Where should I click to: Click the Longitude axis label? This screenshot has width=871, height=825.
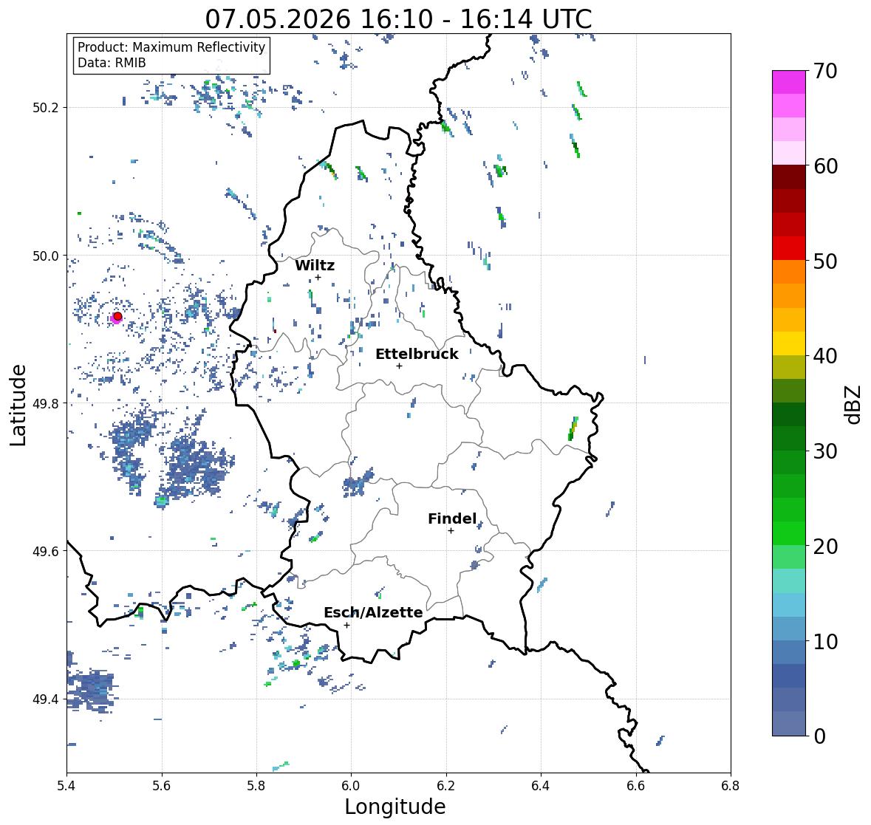pyautogui.click(x=395, y=807)
